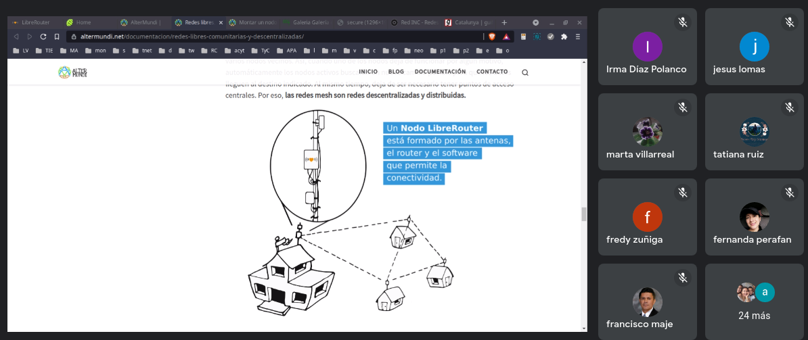Screen dimensions: 808x340
Task: Click the page vertical scrollbar thumb
Action: pyautogui.click(x=584, y=214)
